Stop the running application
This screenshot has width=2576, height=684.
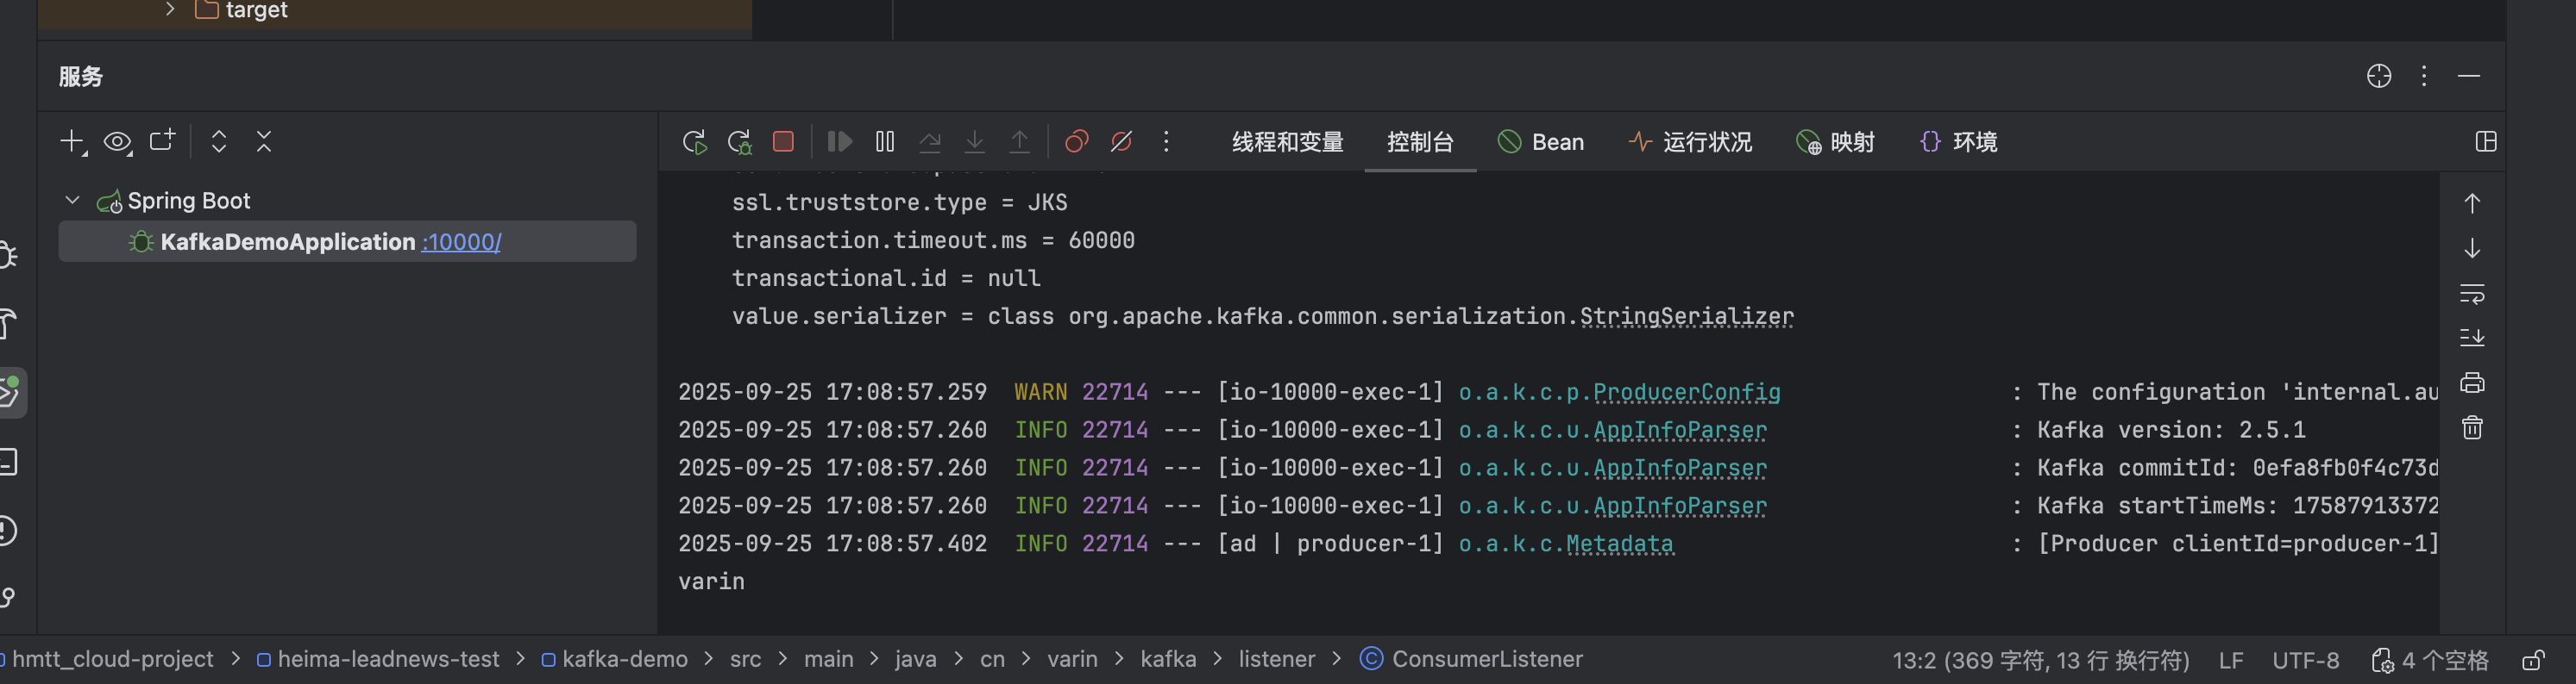(783, 142)
